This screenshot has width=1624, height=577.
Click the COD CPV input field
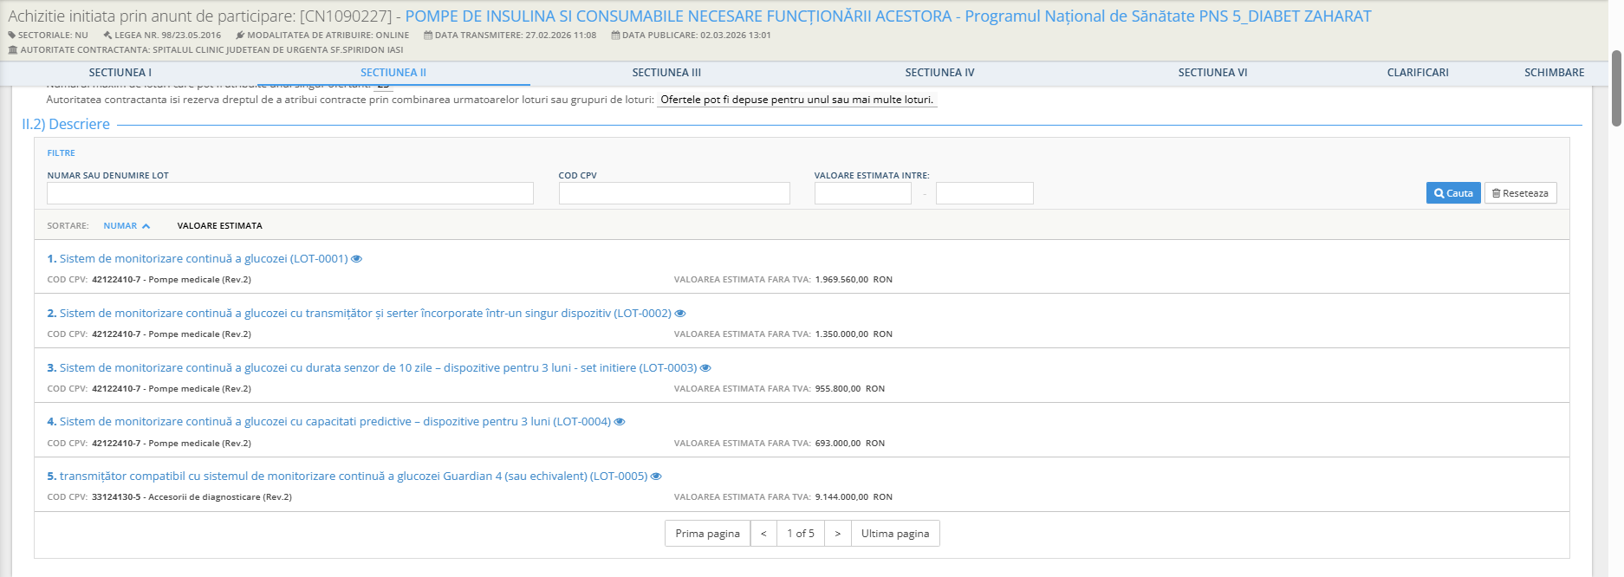pos(673,193)
